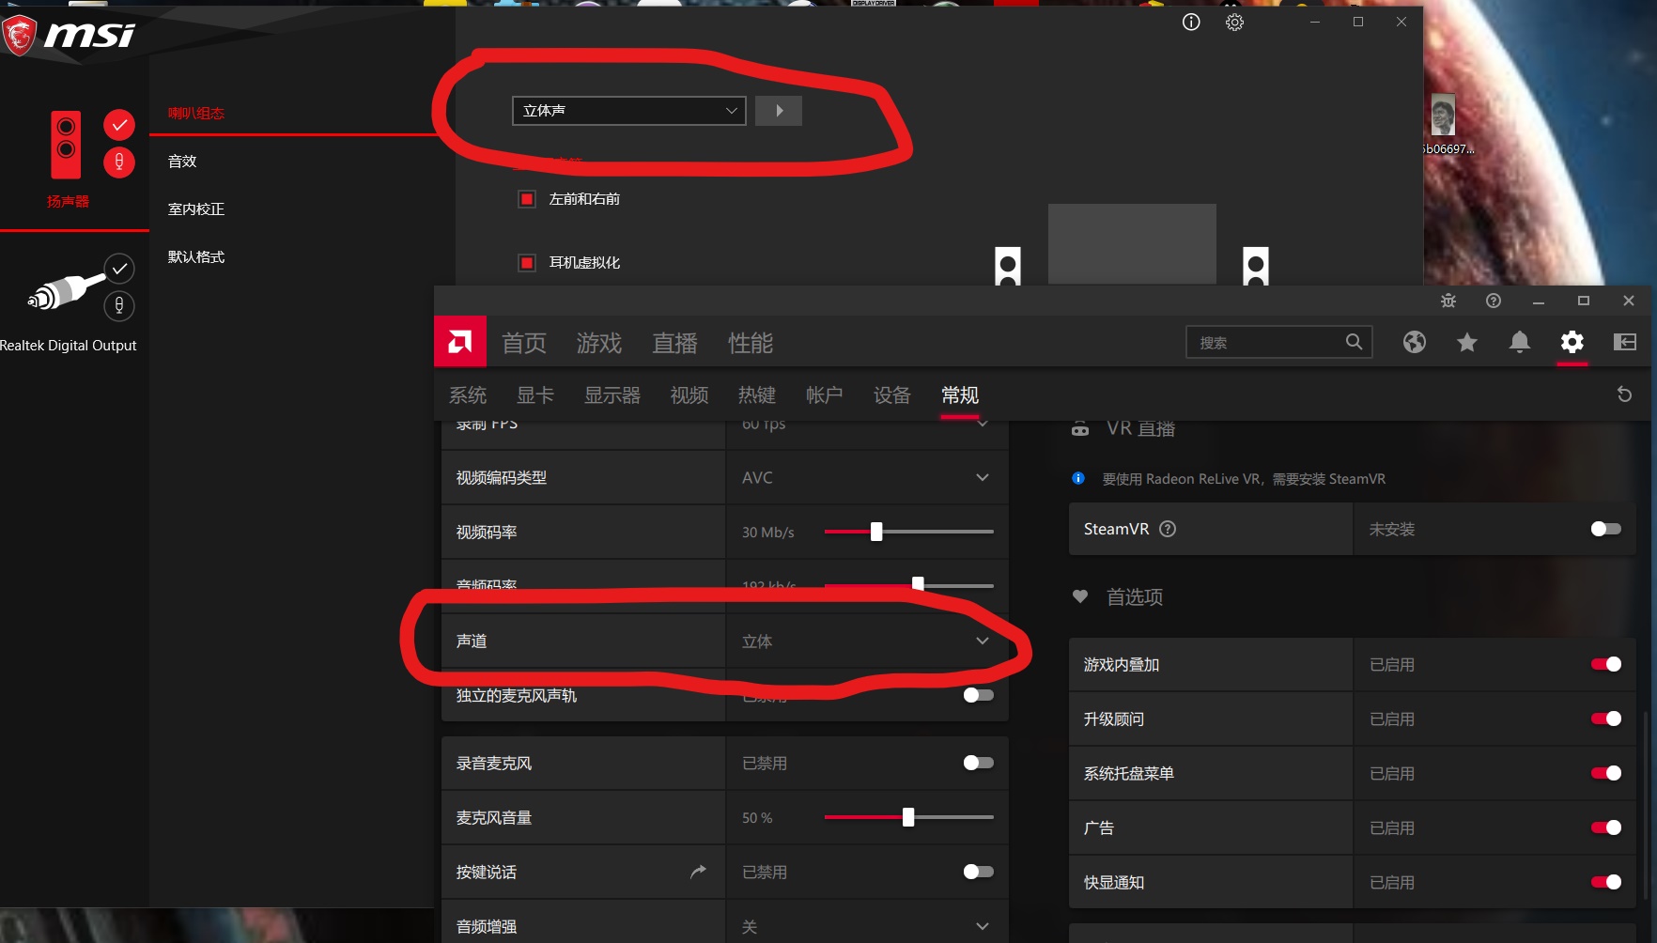
Task: Open the 设备 settings sub-tab
Action: (x=892, y=395)
